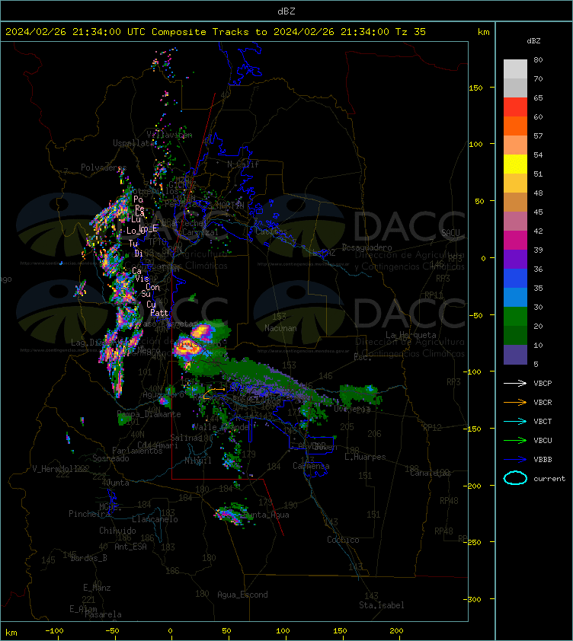This screenshot has width=573, height=641.
Task: Click the green VBCU arrow in legend
Action: pos(515,440)
